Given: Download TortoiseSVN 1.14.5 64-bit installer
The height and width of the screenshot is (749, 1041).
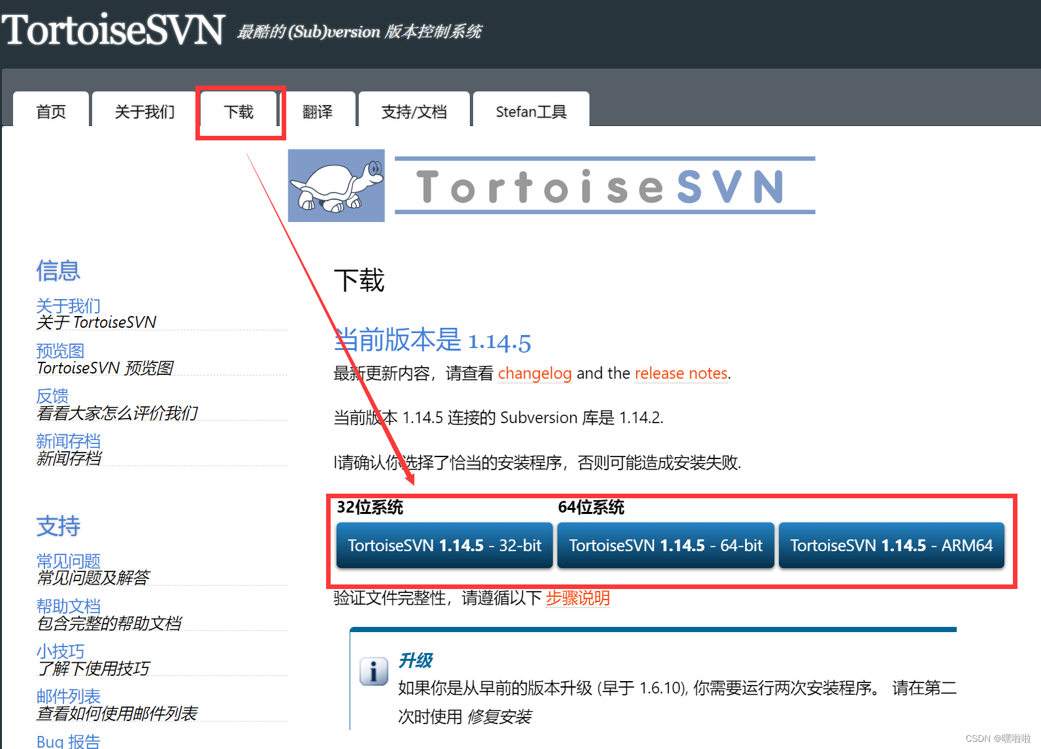Looking at the screenshot, I should pyautogui.click(x=665, y=545).
